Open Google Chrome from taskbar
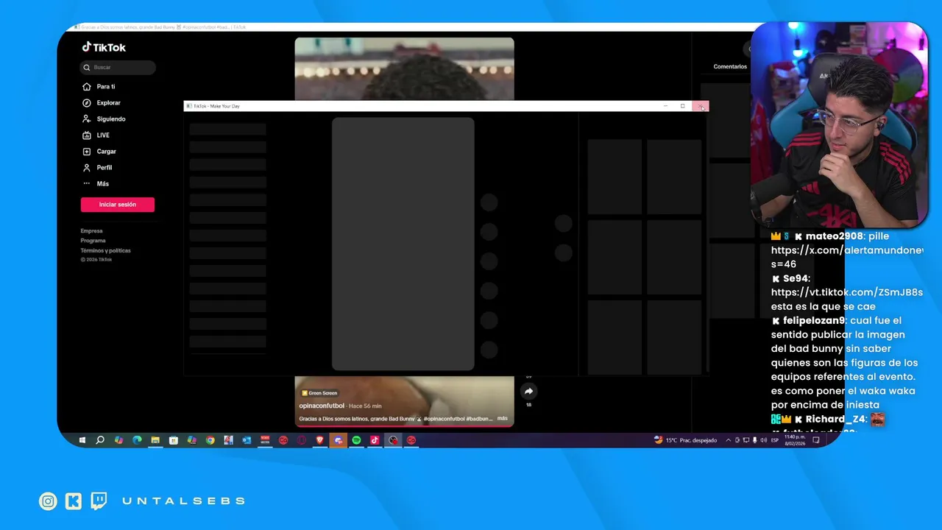The image size is (942, 530). pyautogui.click(x=210, y=440)
